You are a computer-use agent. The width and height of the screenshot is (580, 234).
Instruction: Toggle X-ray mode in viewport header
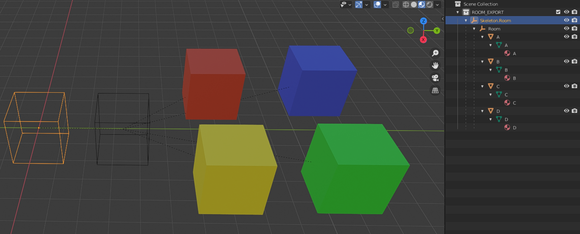pos(395,5)
